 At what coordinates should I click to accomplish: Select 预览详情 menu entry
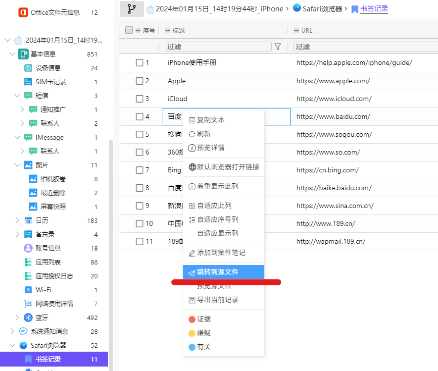point(224,148)
